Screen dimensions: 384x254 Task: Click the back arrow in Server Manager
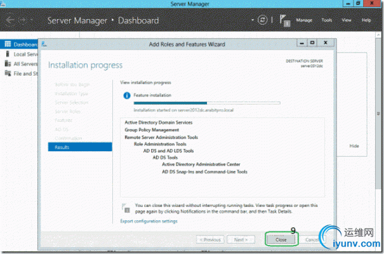(x=10, y=20)
